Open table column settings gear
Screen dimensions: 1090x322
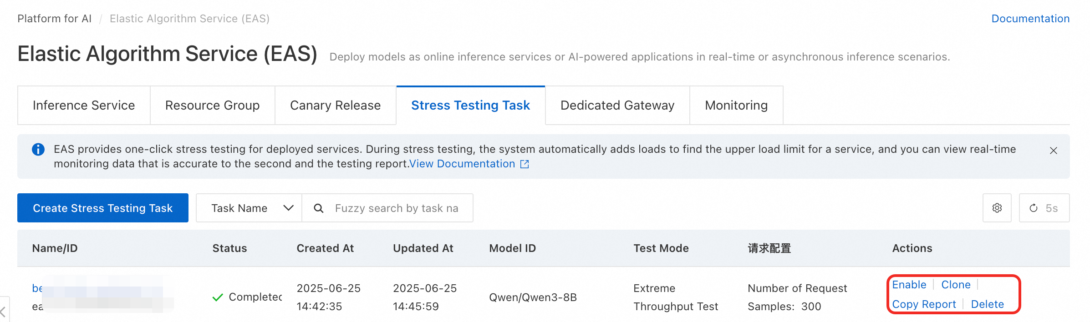pyautogui.click(x=997, y=208)
